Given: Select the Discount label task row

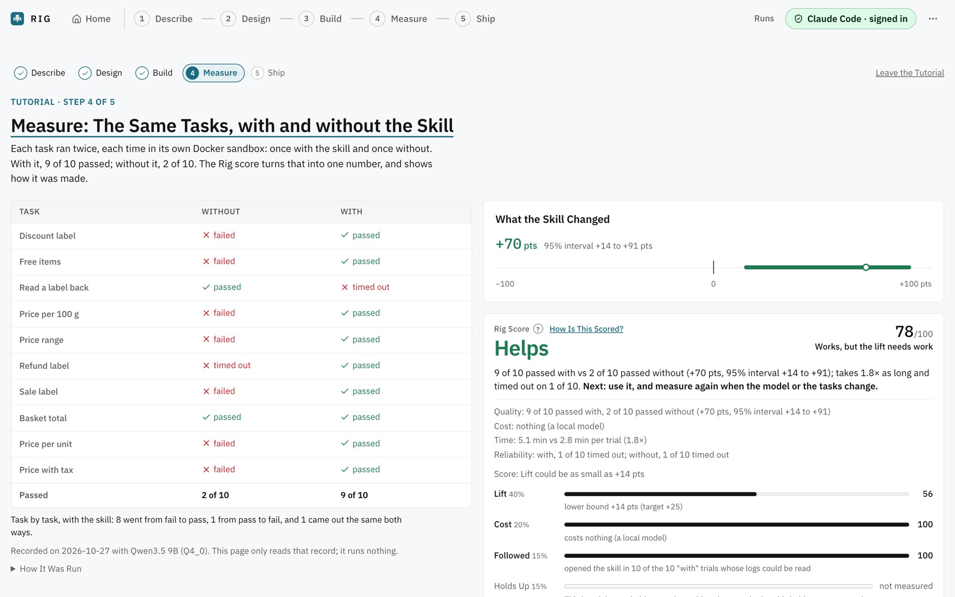Looking at the screenshot, I should point(241,236).
